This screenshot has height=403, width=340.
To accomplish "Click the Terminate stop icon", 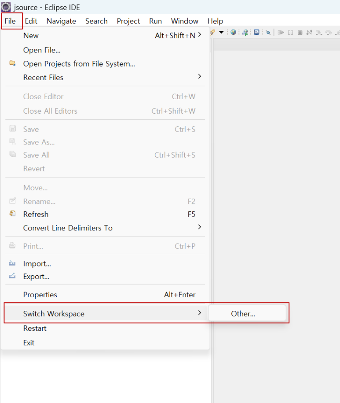I will [x=300, y=33].
